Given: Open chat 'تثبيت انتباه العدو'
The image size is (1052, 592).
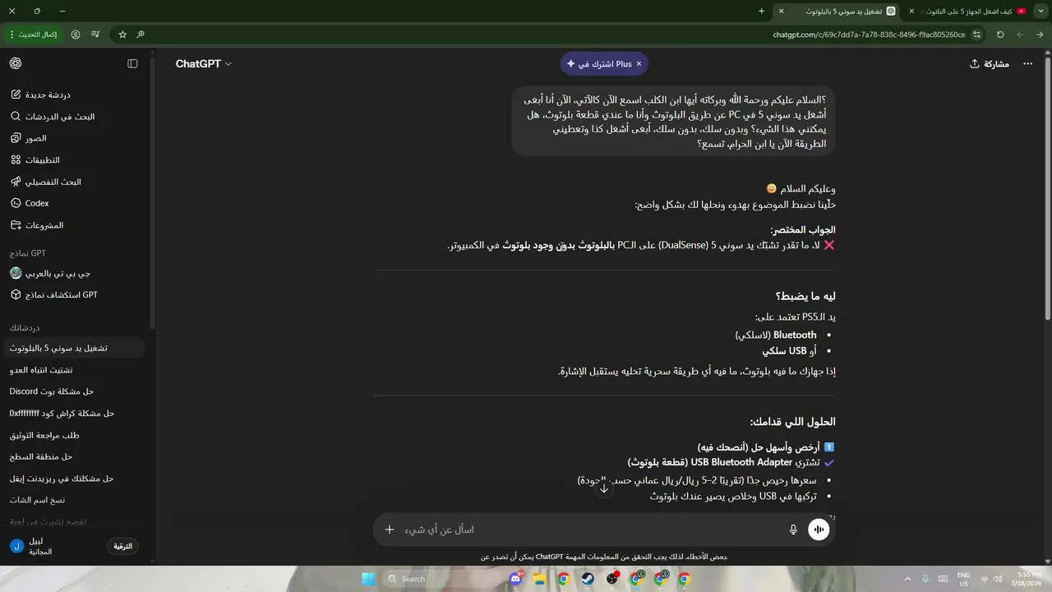Looking at the screenshot, I should tap(74, 370).
